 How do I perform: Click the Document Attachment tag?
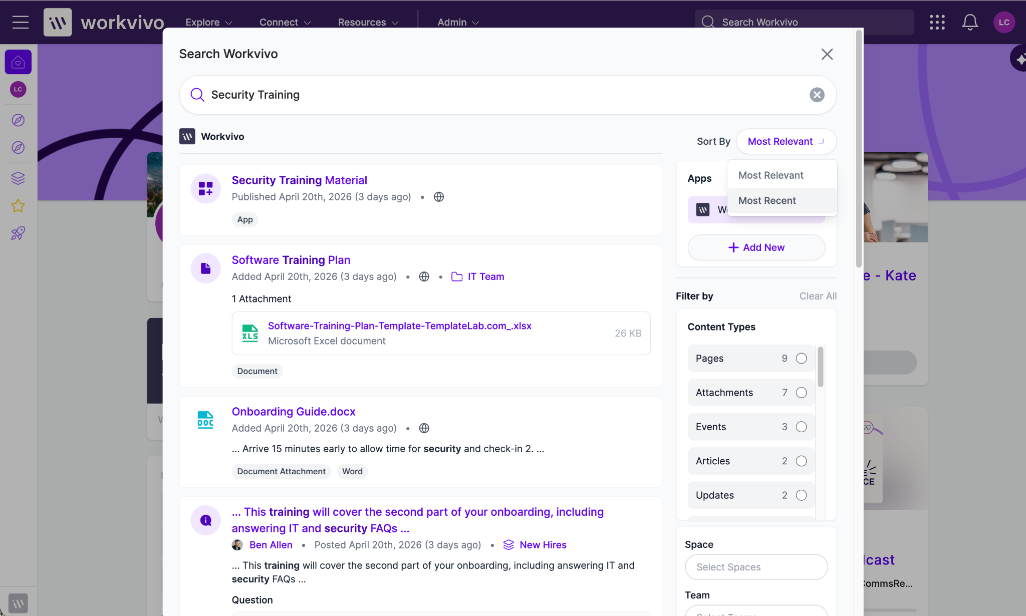coord(281,471)
